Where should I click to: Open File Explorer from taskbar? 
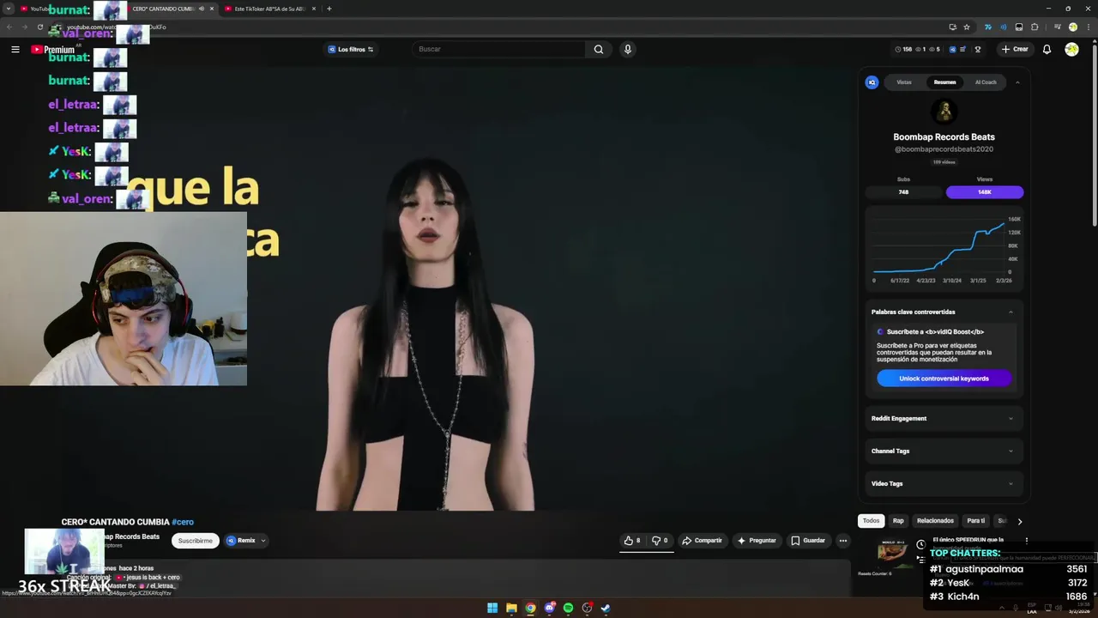point(511,608)
